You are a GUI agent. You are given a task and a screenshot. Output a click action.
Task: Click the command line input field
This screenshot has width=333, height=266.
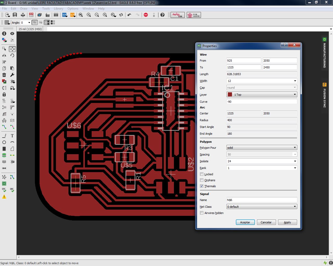[188, 29]
